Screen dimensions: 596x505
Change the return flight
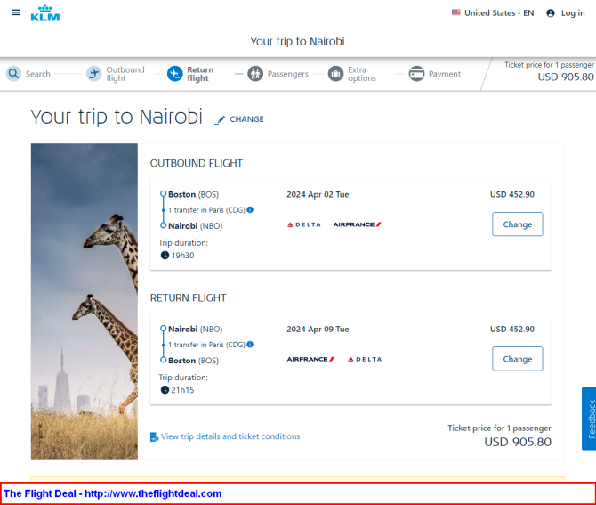518,359
